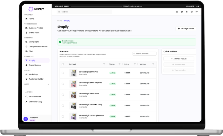
Task: Click the Sereno DigiCam Purple Haze title
Action: [91, 115]
